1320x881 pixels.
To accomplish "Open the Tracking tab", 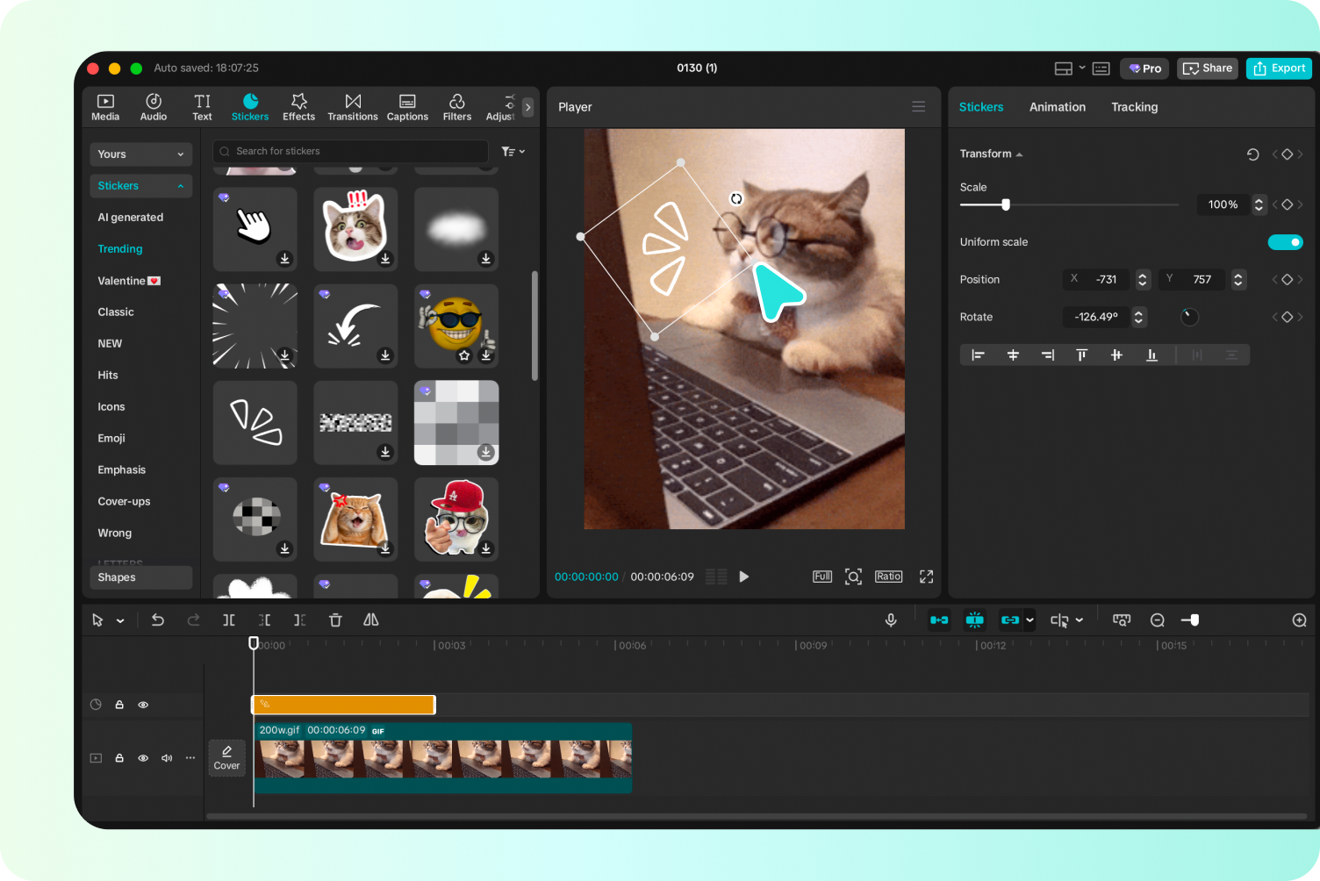I will point(1134,106).
